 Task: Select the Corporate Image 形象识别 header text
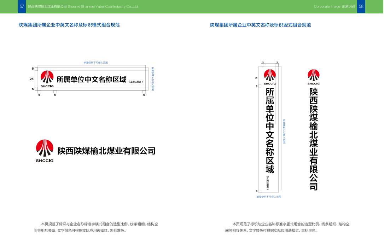(334, 6)
